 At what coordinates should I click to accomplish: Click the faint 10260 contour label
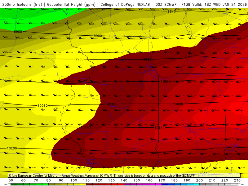pyautogui.click(x=203, y=175)
